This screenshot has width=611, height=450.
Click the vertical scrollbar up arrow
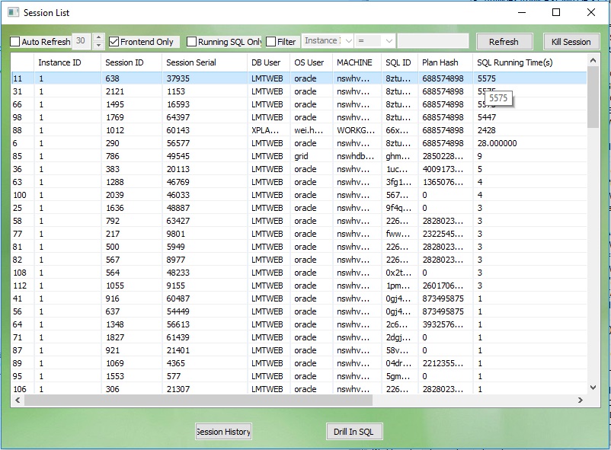(593, 60)
